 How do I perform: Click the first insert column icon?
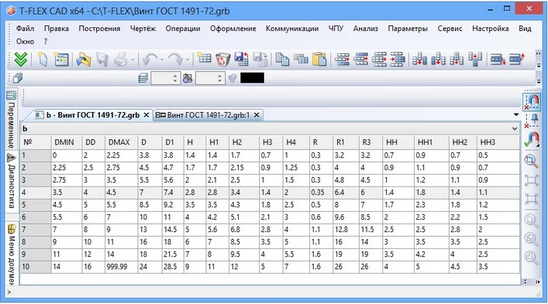419,60
